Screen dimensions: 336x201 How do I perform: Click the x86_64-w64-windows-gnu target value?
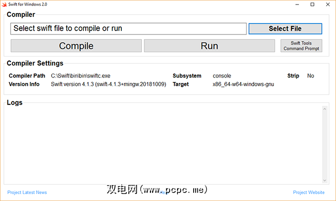(243, 84)
